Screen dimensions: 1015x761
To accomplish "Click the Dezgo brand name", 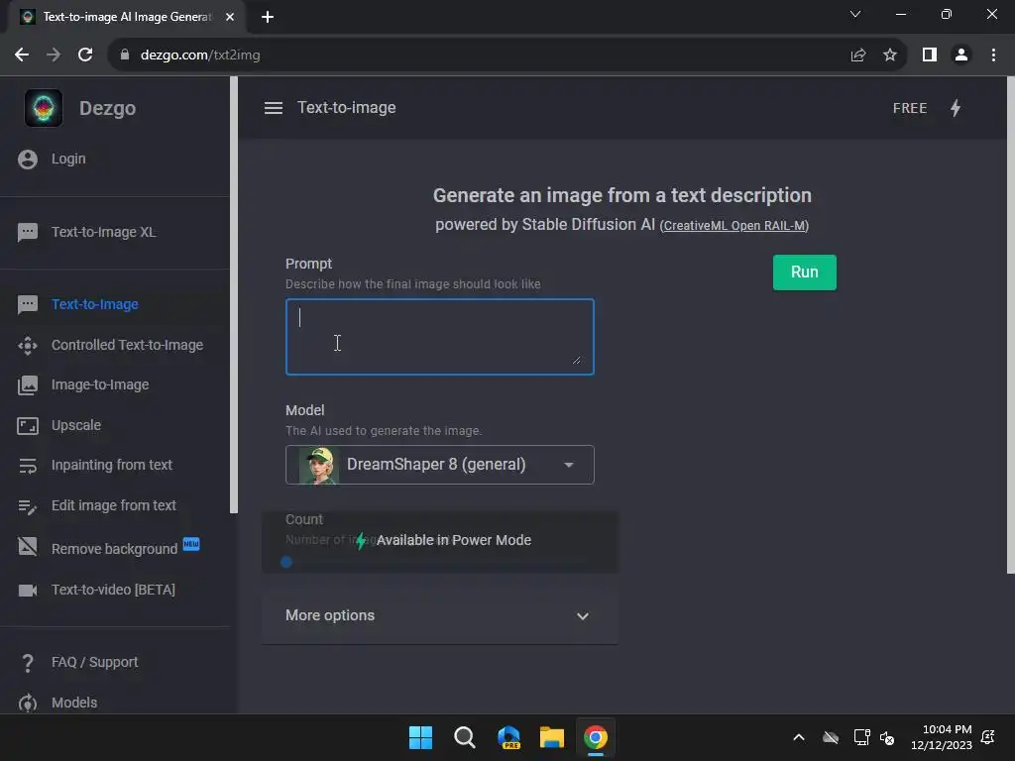I will pyautogui.click(x=107, y=108).
